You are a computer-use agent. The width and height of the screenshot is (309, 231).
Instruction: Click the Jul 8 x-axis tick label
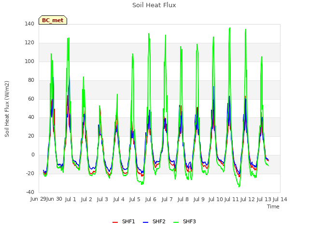183,199
